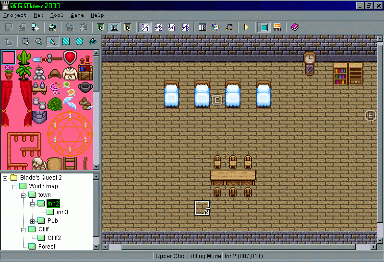Open the Material Manager icon

coord(216,27)
